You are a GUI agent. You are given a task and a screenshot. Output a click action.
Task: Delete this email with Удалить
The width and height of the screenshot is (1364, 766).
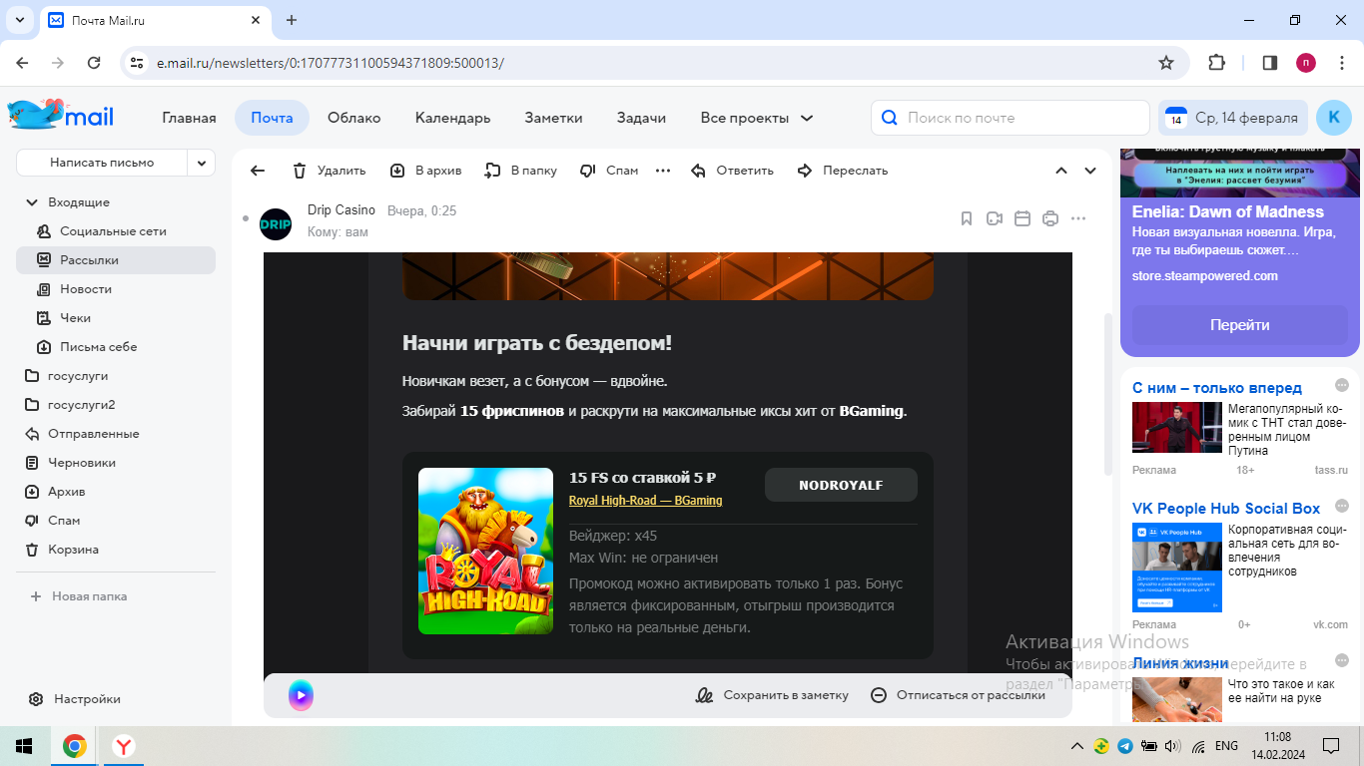330,171
